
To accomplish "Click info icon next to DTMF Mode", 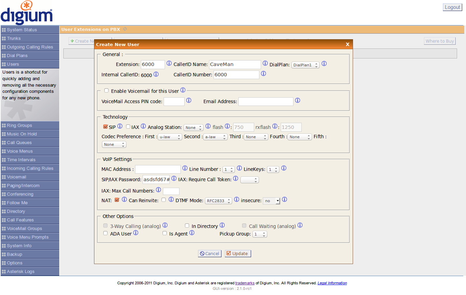I will coord(237,200).
